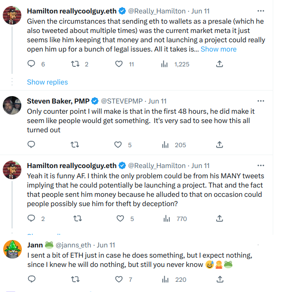Share Hamilton's first tweet
Screen dimensions: 282x292
point(219,65)
